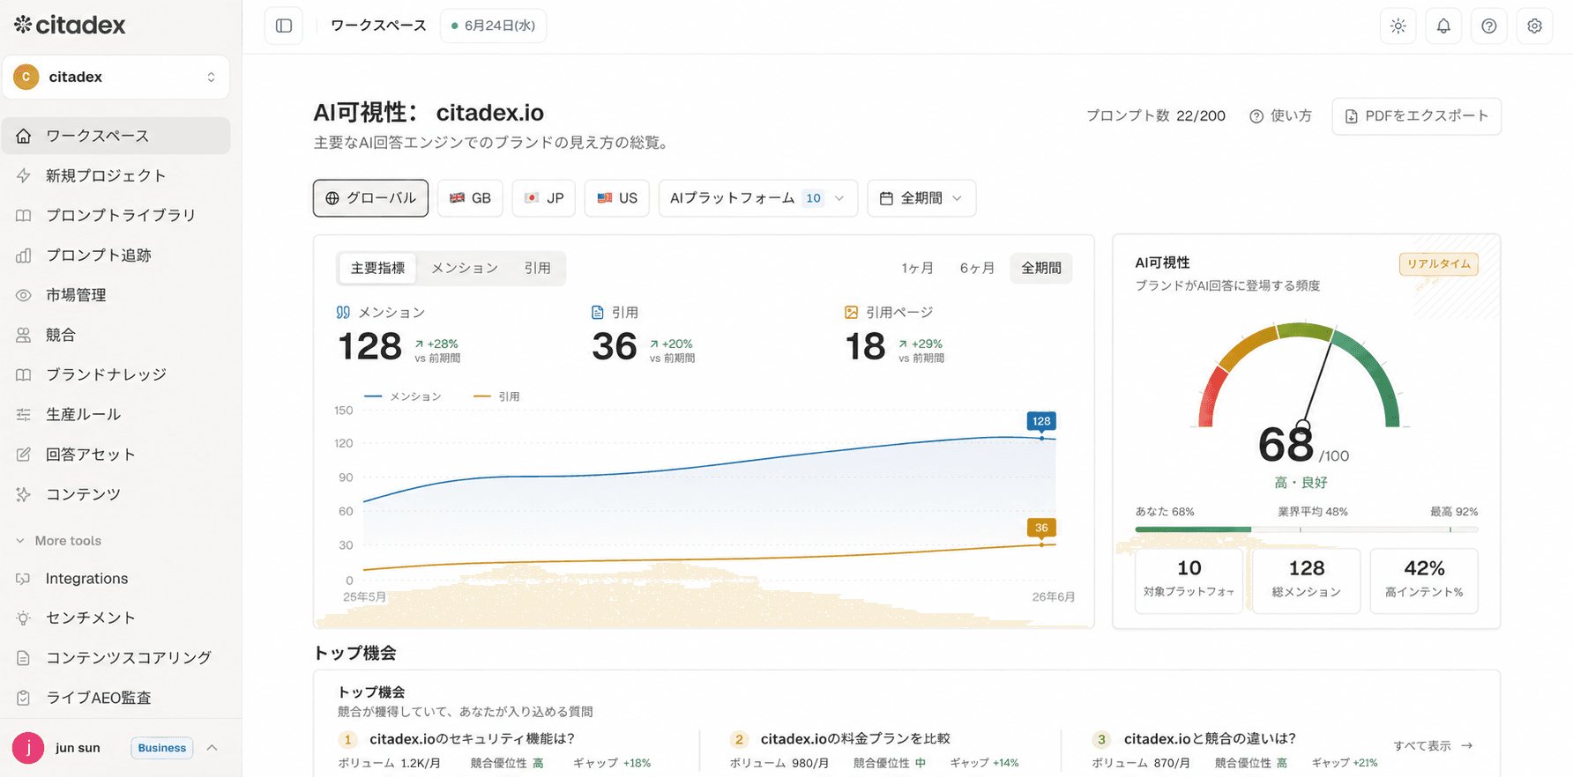Switch to 主要指標 tab

(377, 268)
